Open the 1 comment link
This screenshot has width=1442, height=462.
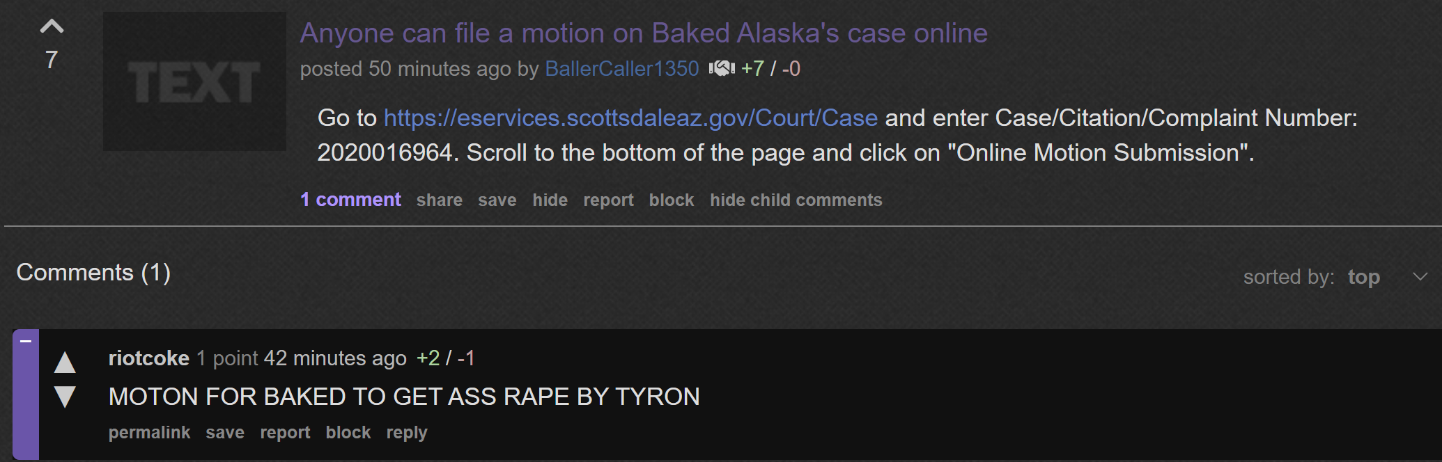tap(350, 200)
